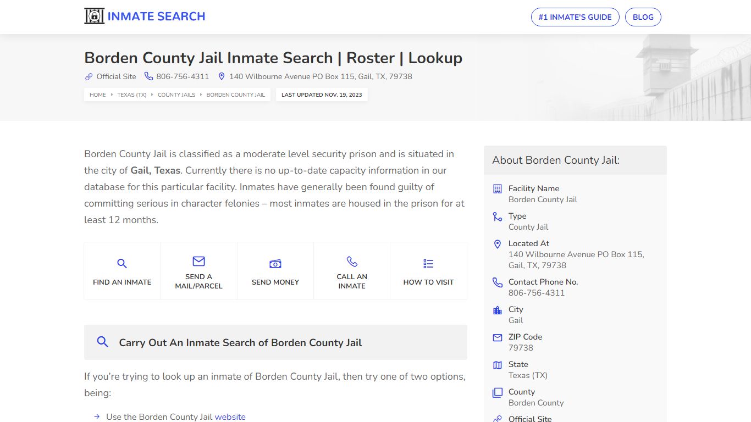Image resolution: width=751 pixels, height=422 pixels.
Task: Go to the HOME breadcrumb
Action: click(98, 95)
